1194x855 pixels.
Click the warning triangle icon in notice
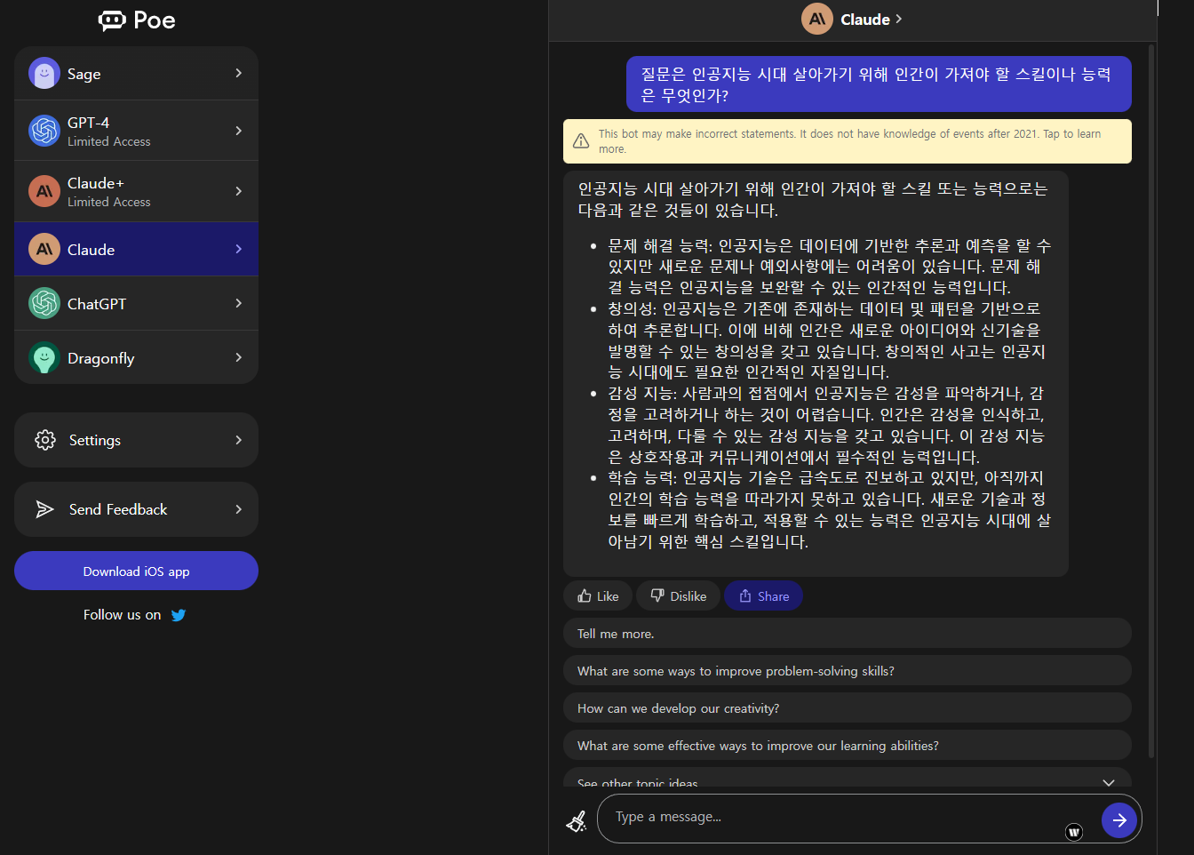(x=581, y=141)
